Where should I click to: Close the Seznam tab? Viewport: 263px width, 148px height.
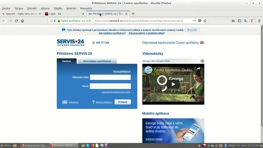pyautogui.click(x=40, y=14)
